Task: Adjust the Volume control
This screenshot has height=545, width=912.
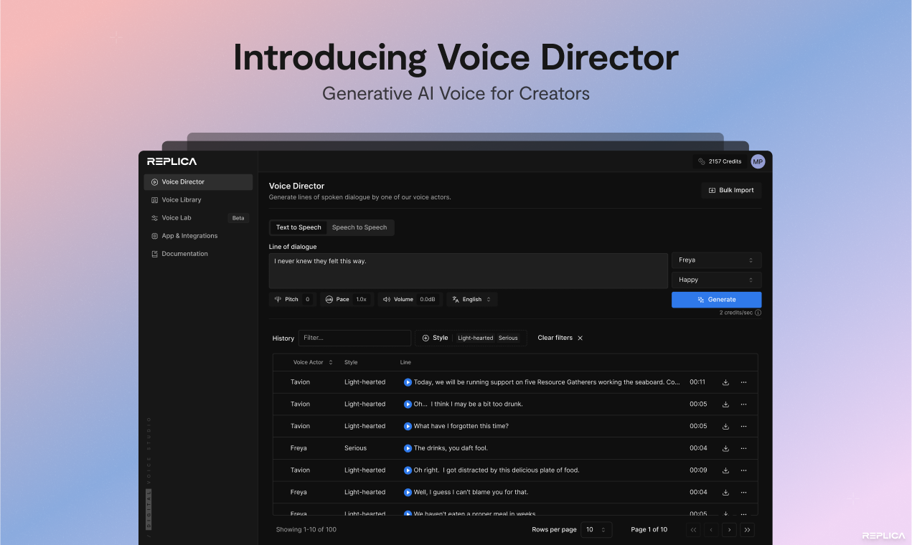Action: pyautogui.click(x=410, y=300)
